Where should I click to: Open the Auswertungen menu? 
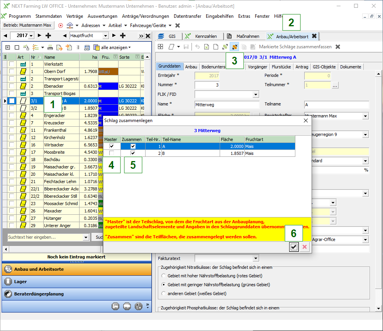(102, 16)
